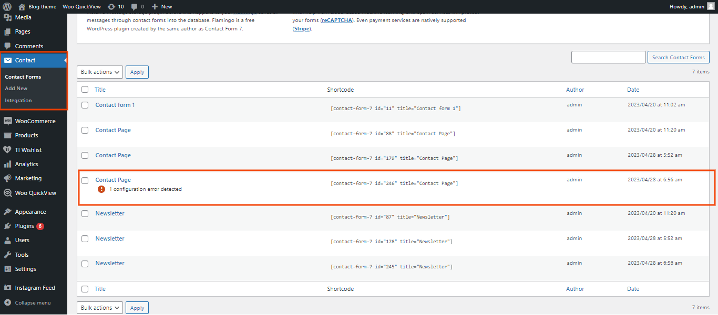Open WooCommerce from the sidebar
Image resolution: width=718 pixels, height=315 pixels.
pos(35,121)
